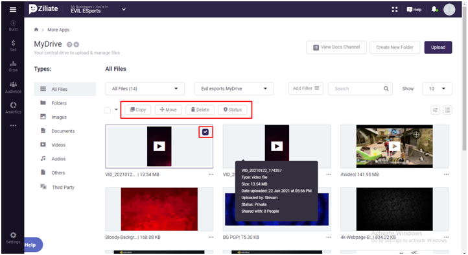Open options menu for AVideo file
468x255 pixels.
tap(446, 175)
